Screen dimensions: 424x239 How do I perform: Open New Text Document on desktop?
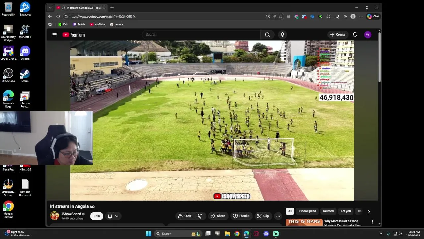[25, 188]
